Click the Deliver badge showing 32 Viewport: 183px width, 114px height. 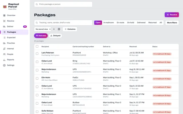[25, 27]
